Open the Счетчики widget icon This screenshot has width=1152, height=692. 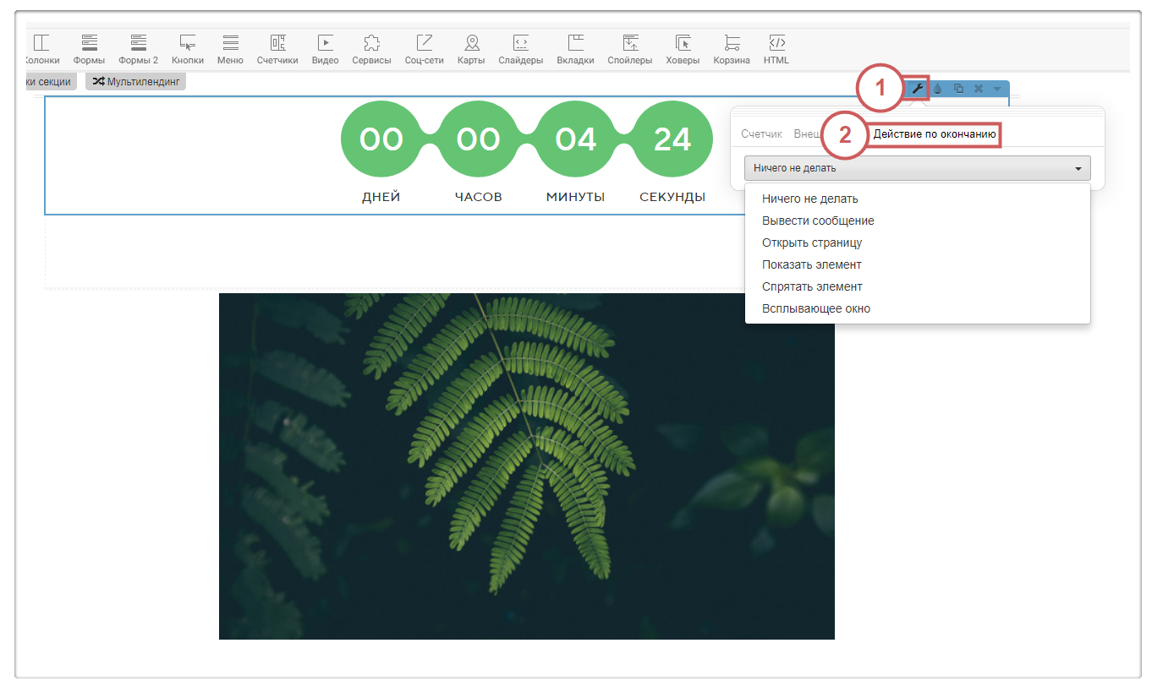[277, 49]
